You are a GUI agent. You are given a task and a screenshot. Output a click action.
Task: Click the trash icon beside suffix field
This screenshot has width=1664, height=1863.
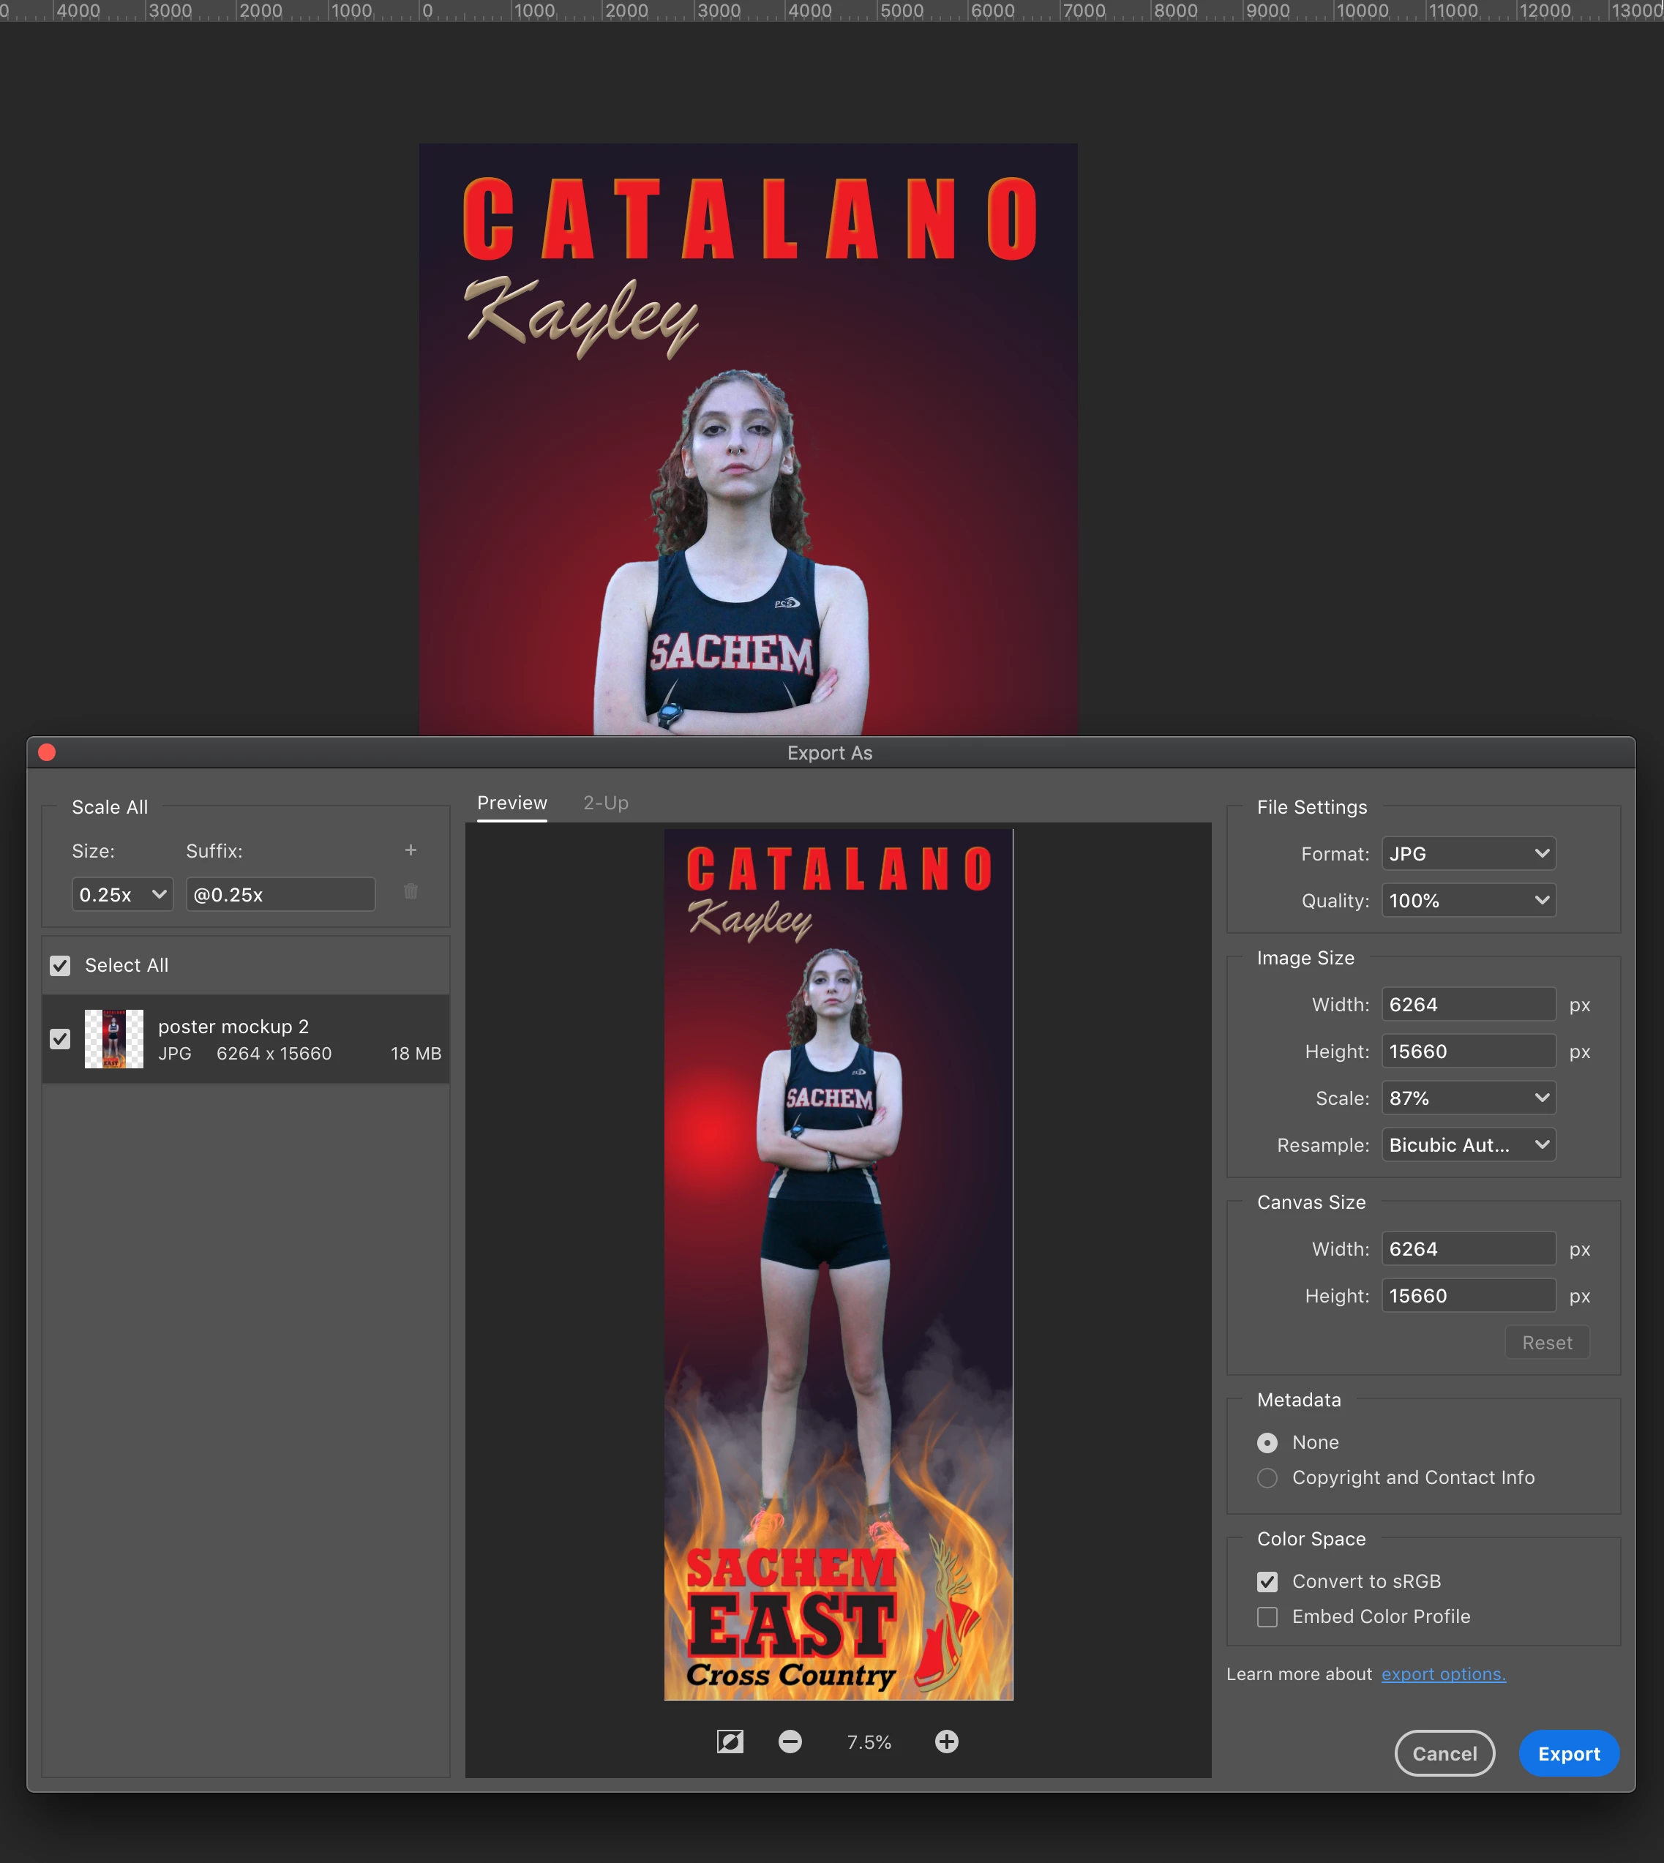pos(411,891)
